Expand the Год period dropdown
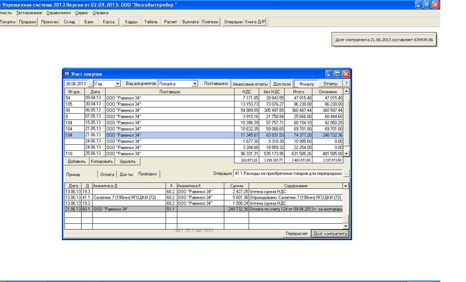 point(117,84)
